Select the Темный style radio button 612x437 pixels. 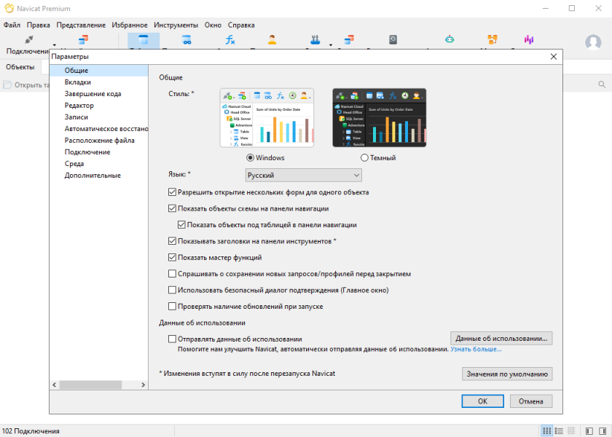coord(364,157)
